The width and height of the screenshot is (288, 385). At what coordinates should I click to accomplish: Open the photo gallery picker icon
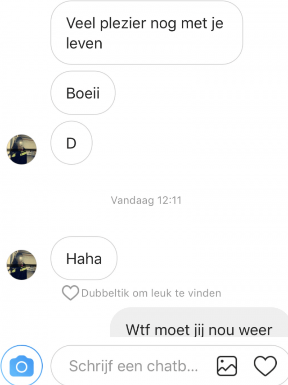[227, 366]
